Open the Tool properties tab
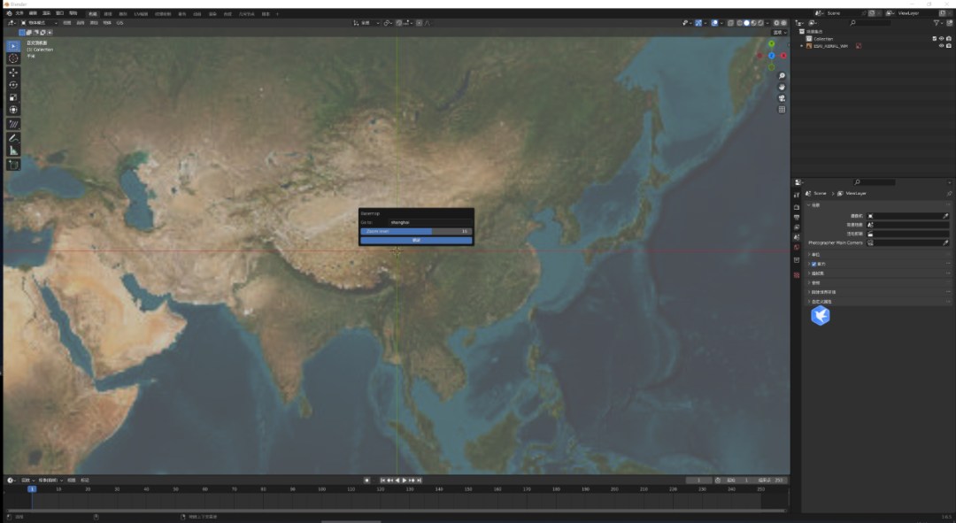Viewport: 956px width, 523px height. tap(797, 195)
